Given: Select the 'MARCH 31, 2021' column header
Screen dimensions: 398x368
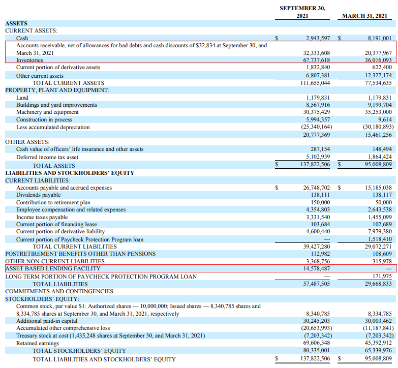Looking at the screenshot, I should coord(364,16).
